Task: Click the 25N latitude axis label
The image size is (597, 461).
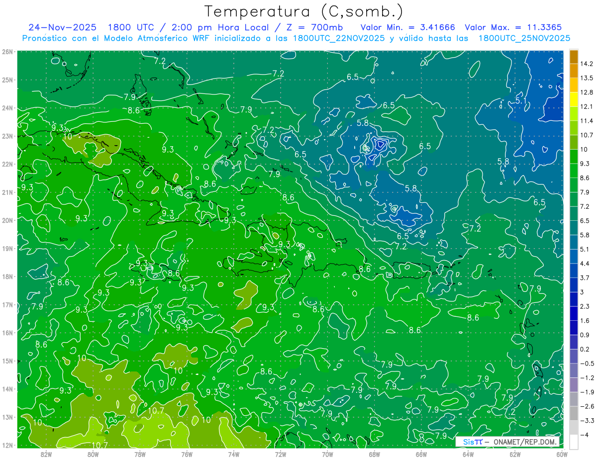Action: (x=8, y=80)
